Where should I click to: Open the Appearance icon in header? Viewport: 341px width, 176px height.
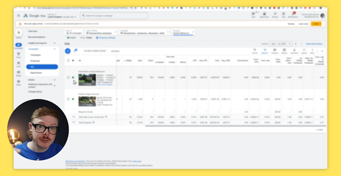(264, 14)
